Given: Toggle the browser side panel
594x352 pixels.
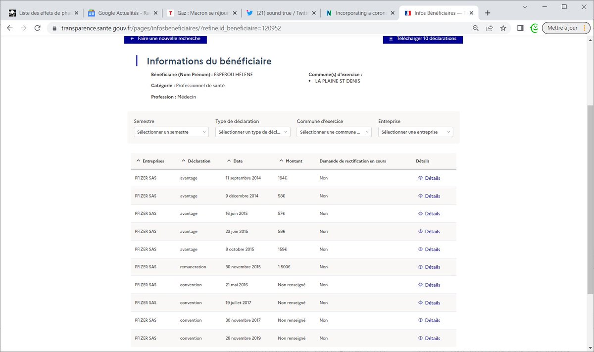Looking at the screenshot, I should (x=520, y=28).
